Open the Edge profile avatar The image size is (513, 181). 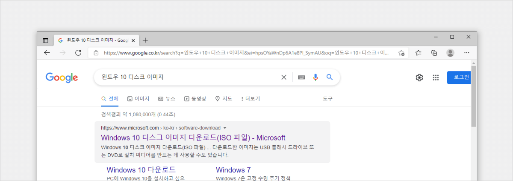pyautogui.click(x=450, y=53)
